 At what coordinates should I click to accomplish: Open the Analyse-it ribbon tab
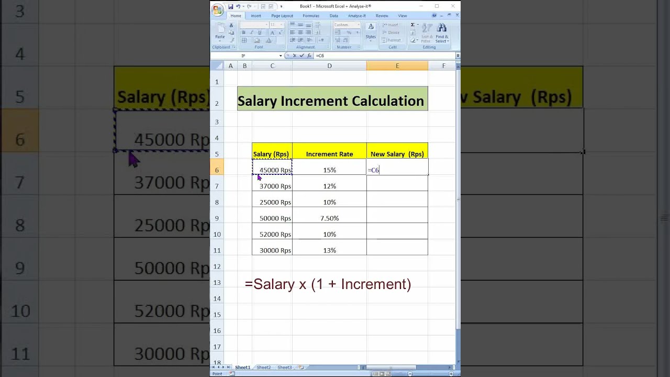point(357,16)
